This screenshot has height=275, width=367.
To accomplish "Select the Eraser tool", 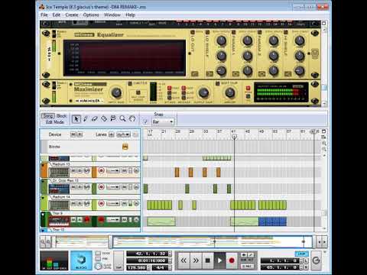I will click(x=95, y=118).
